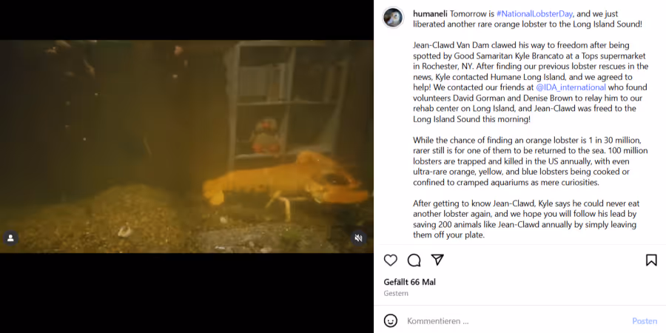The image size is (666, 333).
Task: Share post with paper plane icon
Action: (437, 260)
